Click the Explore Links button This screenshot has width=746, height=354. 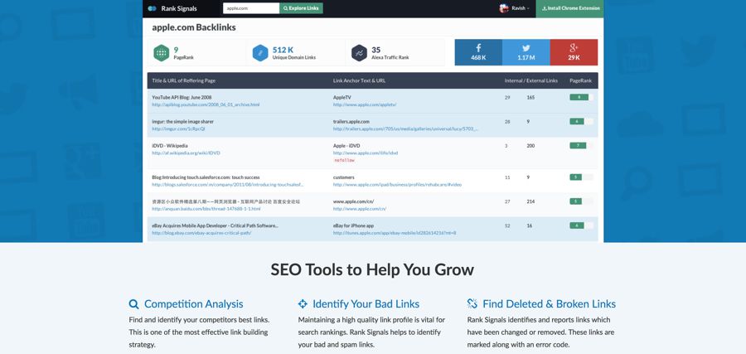coord(302,8)
